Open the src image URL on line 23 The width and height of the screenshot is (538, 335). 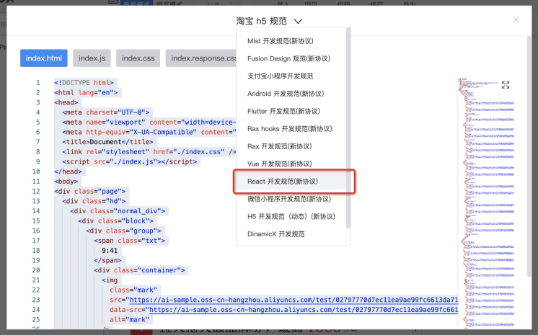[x=294, y=300]
